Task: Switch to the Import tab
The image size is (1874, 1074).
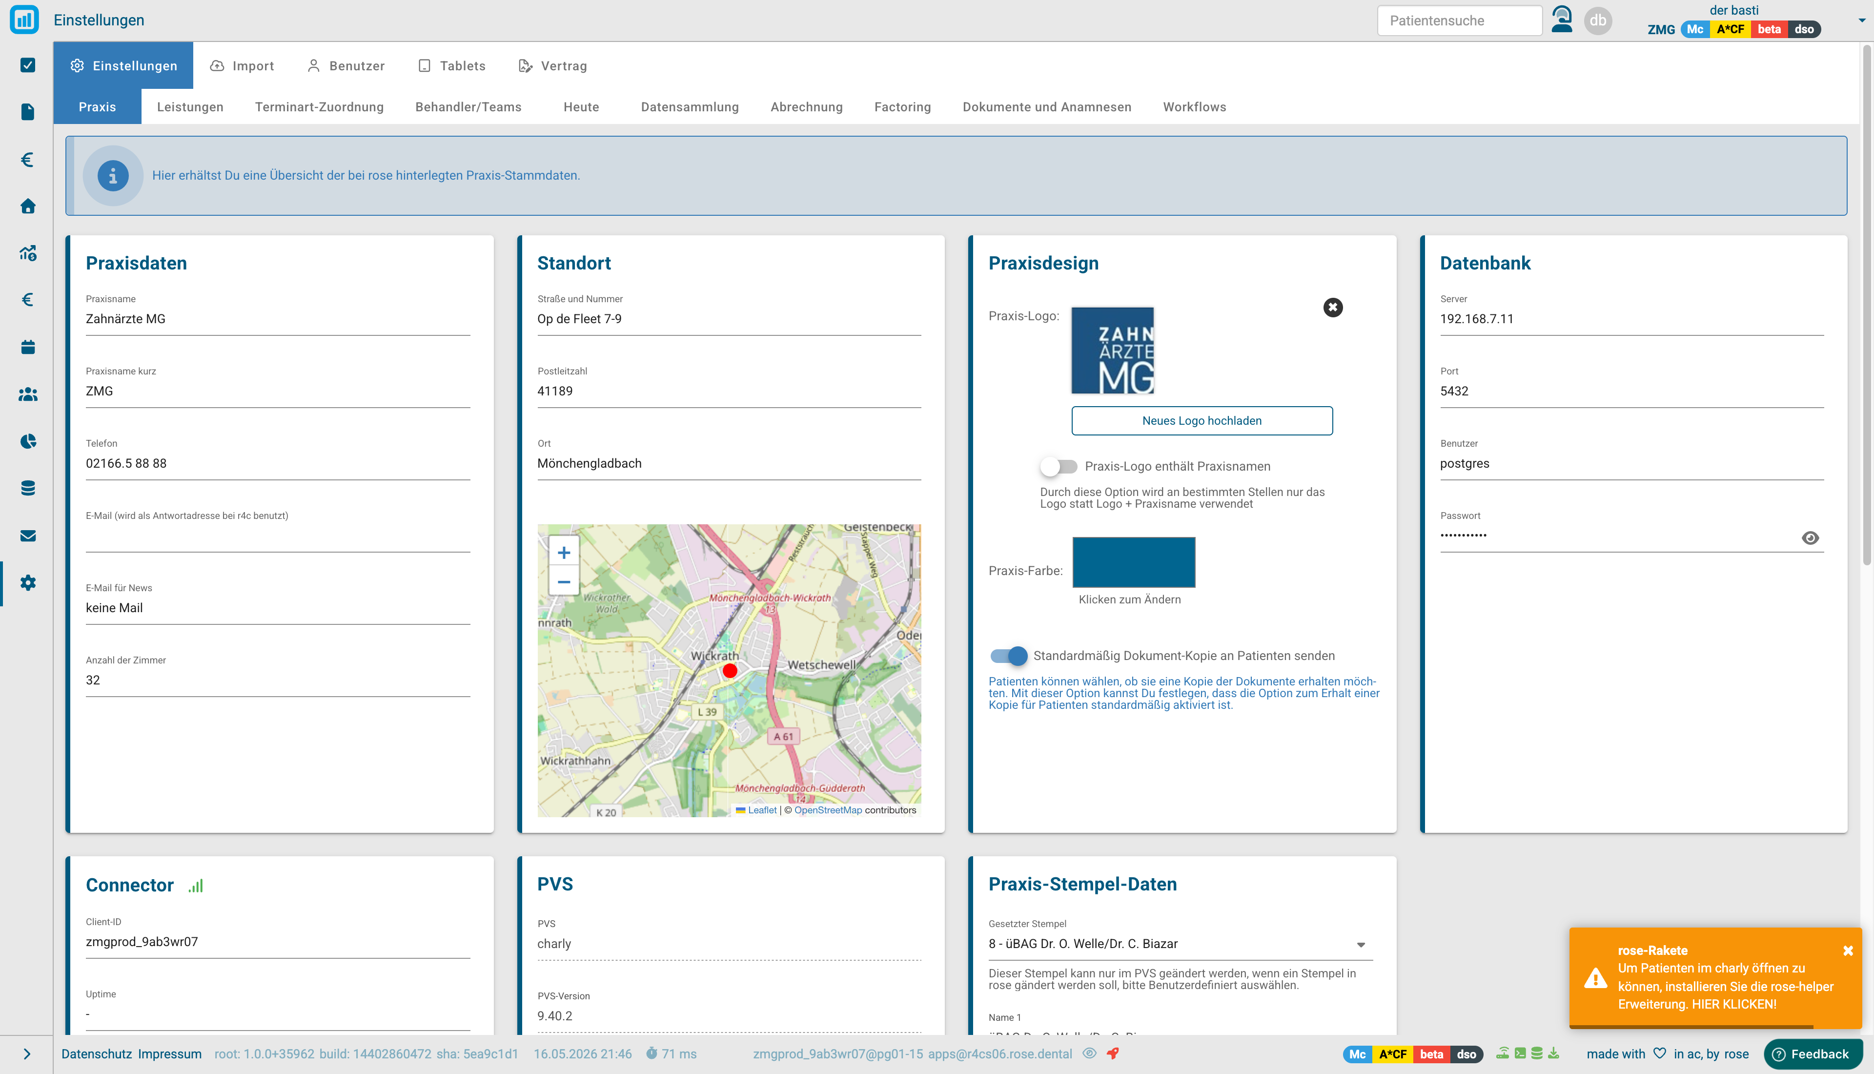Action: (x=242, y=65)
